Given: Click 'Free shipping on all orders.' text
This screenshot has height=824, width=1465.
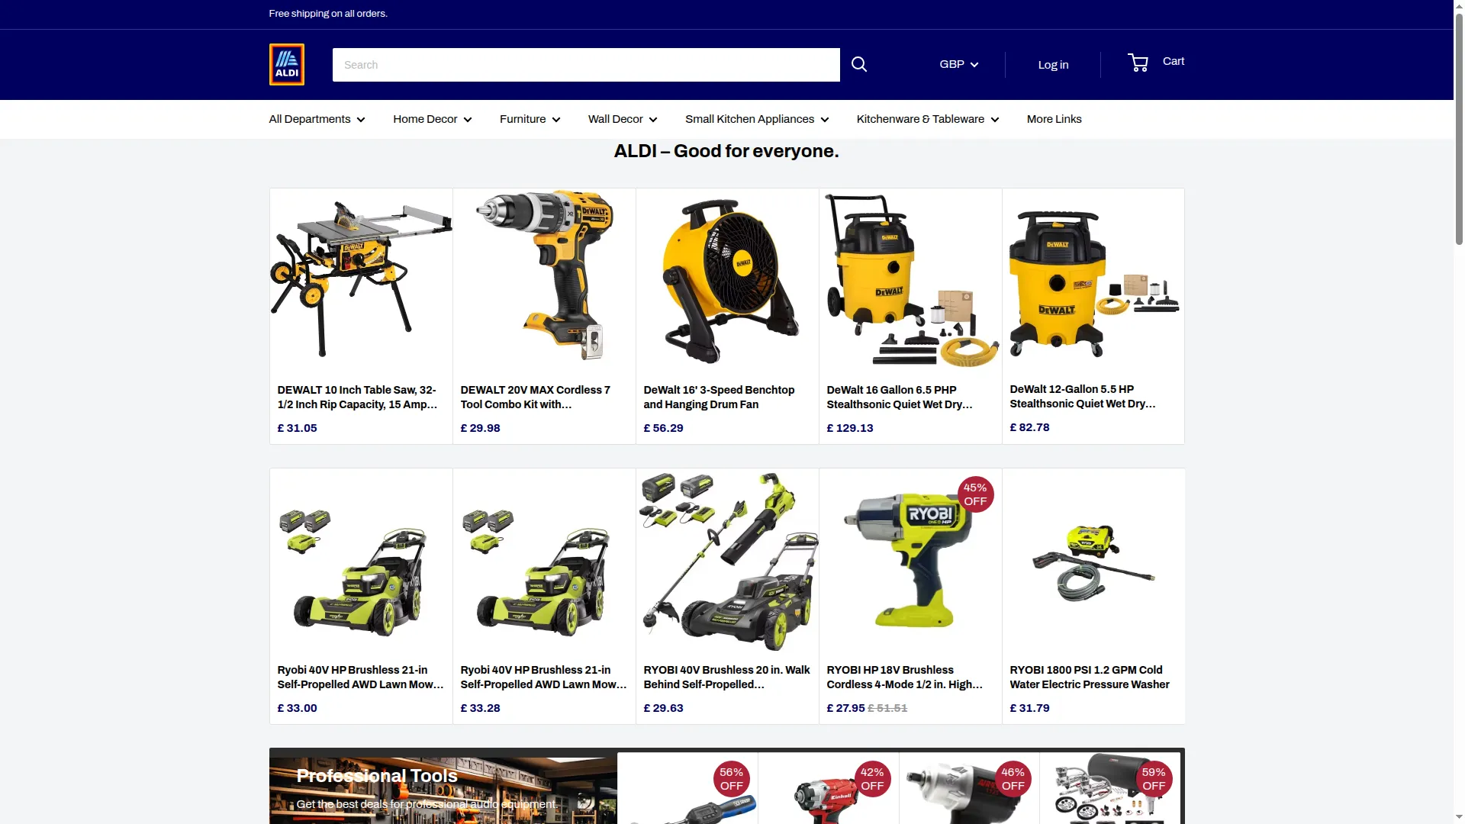Looking at the screenshot, I should click(328, 14).
